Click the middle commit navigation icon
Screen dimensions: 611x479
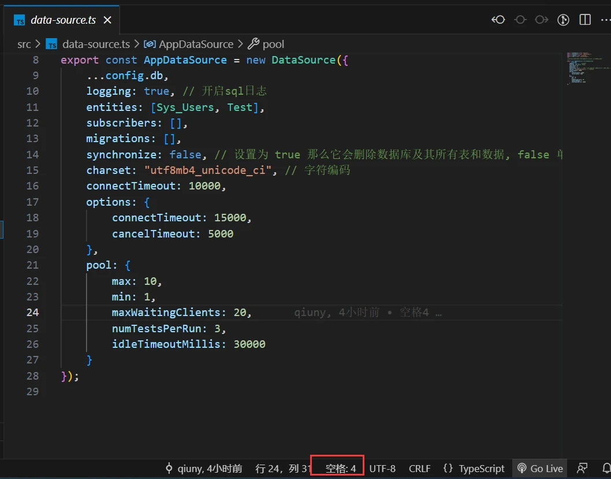520,20
